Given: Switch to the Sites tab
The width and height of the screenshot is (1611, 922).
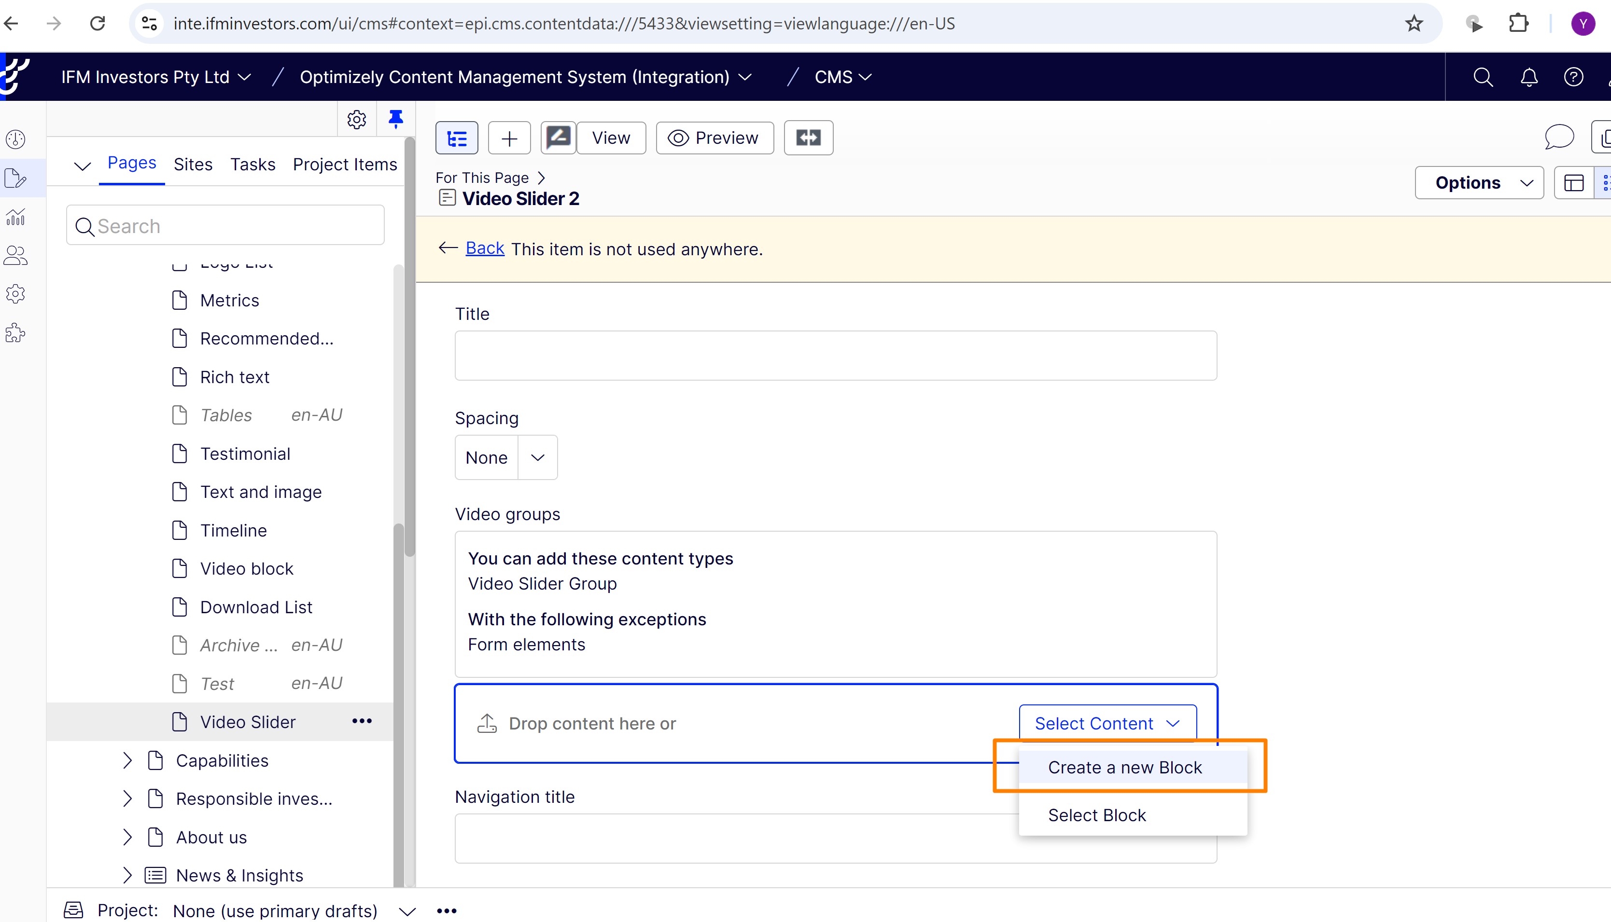Looking at the screenshot, I should (193, 164).
